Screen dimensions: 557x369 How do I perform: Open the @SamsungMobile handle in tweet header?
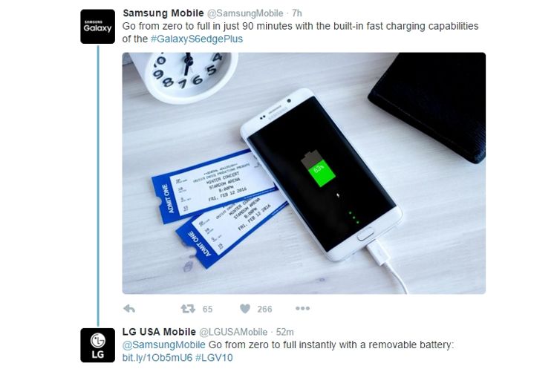(246, 13)
